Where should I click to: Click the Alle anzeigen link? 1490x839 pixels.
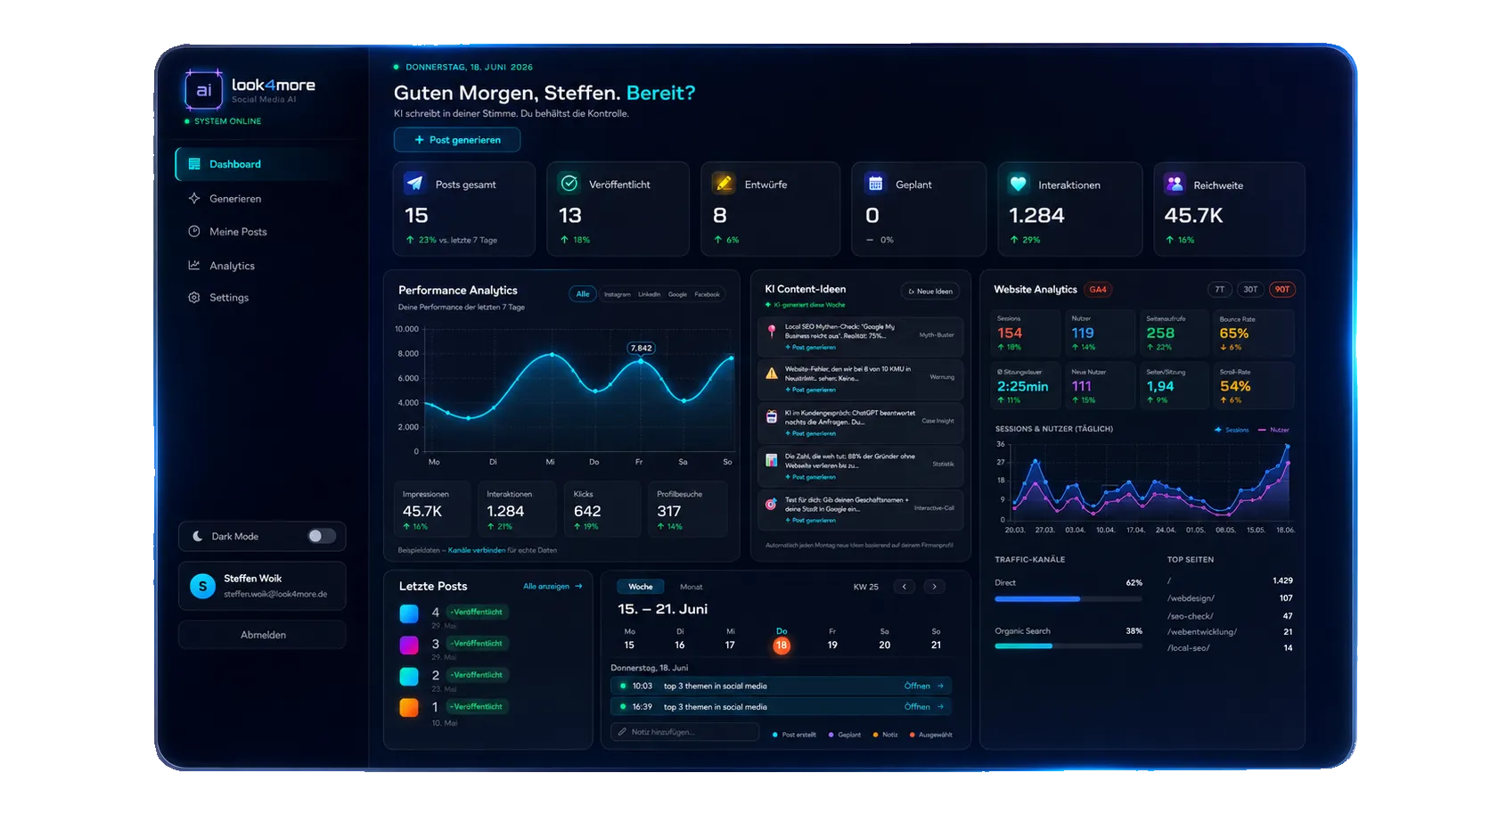point(553,587)
